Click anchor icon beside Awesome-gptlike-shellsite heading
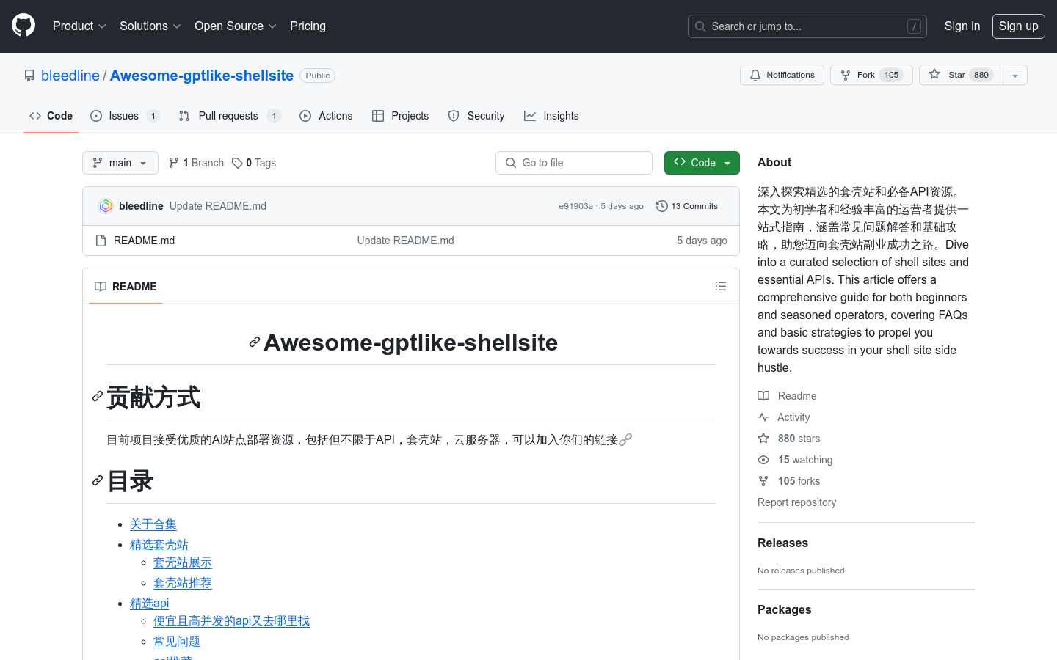The width and height of the screenshot is (1057, 660). tap(254, 342)
